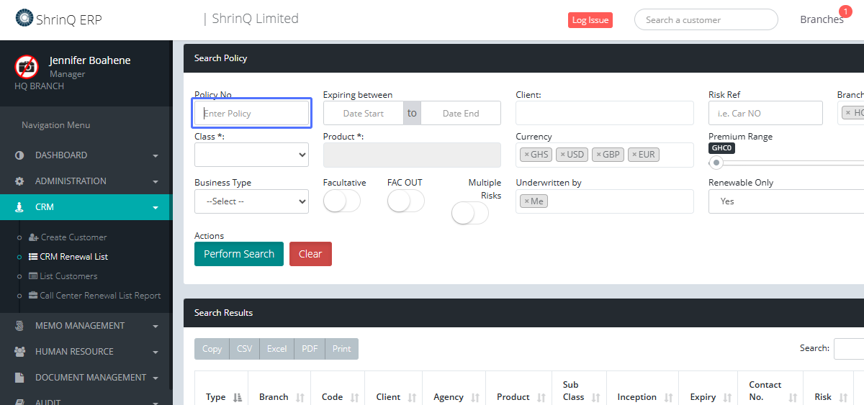Screen dimensions: 864x405
Task: Click the Perform Search button
Action: [238, 254]
